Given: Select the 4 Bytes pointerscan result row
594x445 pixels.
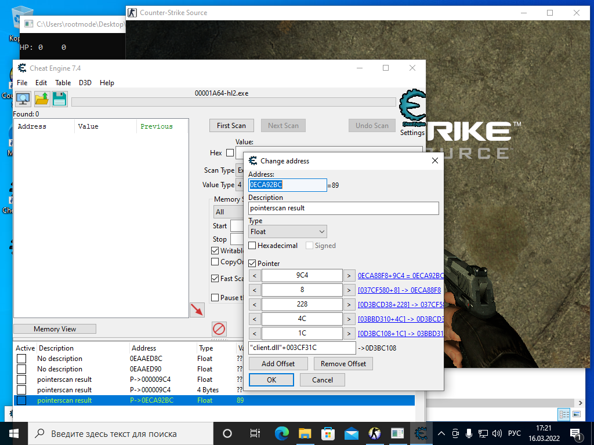Looking at the screenshot, I should 214,390.
